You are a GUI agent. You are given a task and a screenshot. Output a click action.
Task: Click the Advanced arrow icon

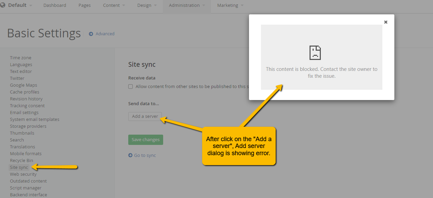coord(91,34)
